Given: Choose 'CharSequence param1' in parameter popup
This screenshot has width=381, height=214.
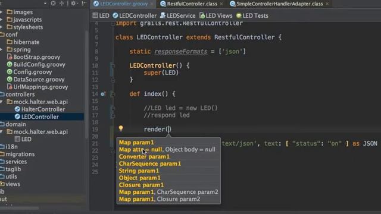Looking at the screenshot, I should tap(150, 163).
